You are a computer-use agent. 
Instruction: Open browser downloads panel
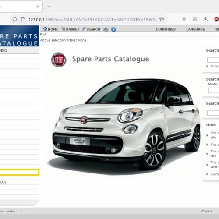pyautogui.click(x=205, y=19)
